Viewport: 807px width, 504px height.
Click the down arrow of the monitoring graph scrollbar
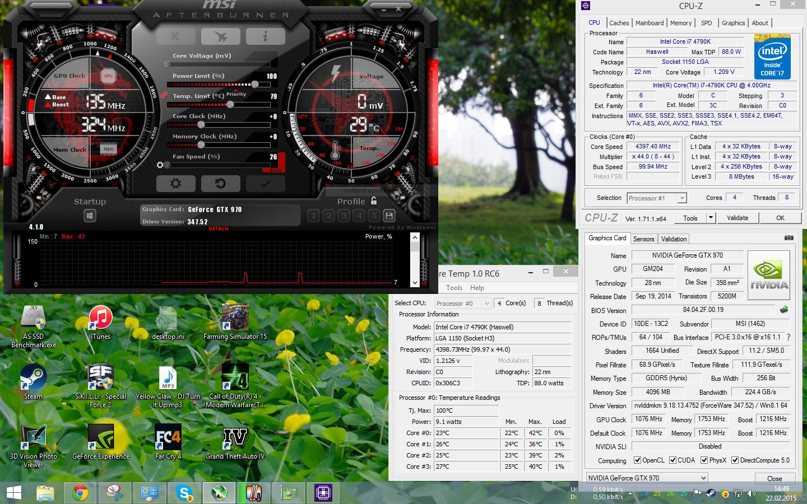415,283
